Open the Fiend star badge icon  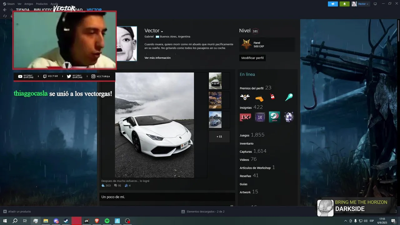(246, 45)
